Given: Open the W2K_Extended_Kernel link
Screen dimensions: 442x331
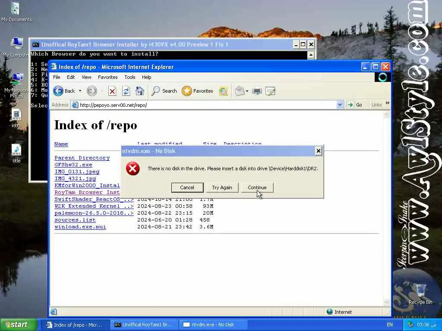Looking at the screenshot, I should coord(94,206).
